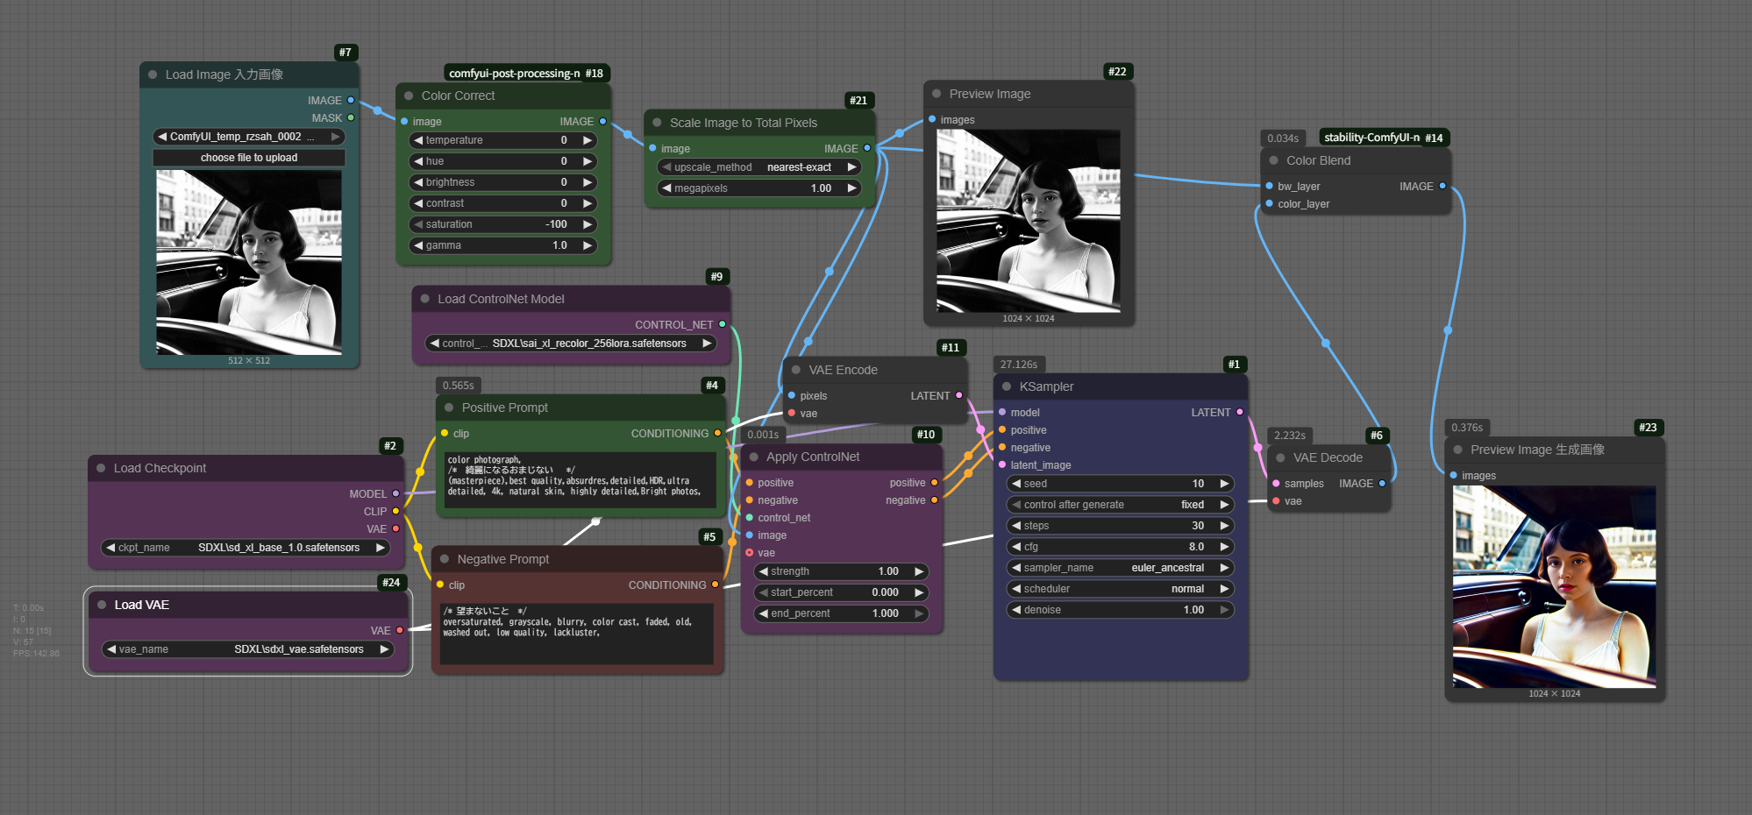
Task: Decrease the steps value with left arrow
Action: click(x=1016, y=526)
